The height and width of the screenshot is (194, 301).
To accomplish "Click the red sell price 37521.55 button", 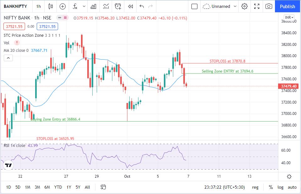I will (14, 26).
